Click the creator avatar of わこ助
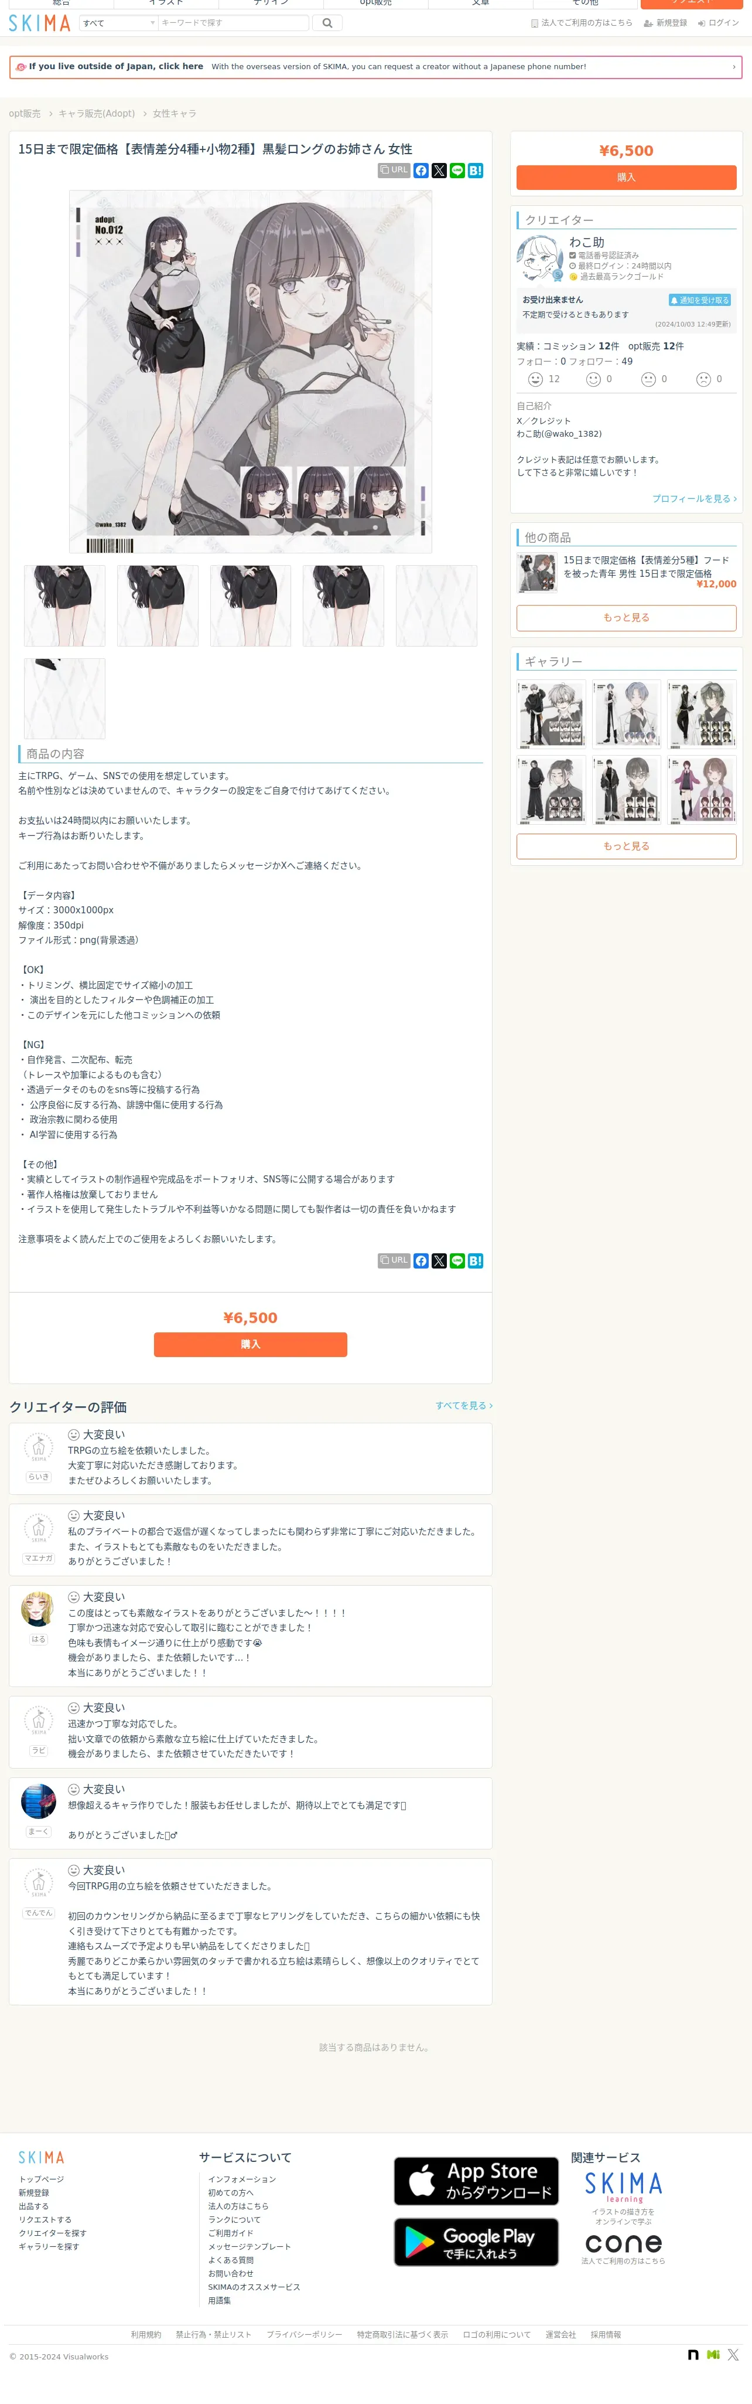The width and height of the screenshot is (752, 2404). [539, 259]
